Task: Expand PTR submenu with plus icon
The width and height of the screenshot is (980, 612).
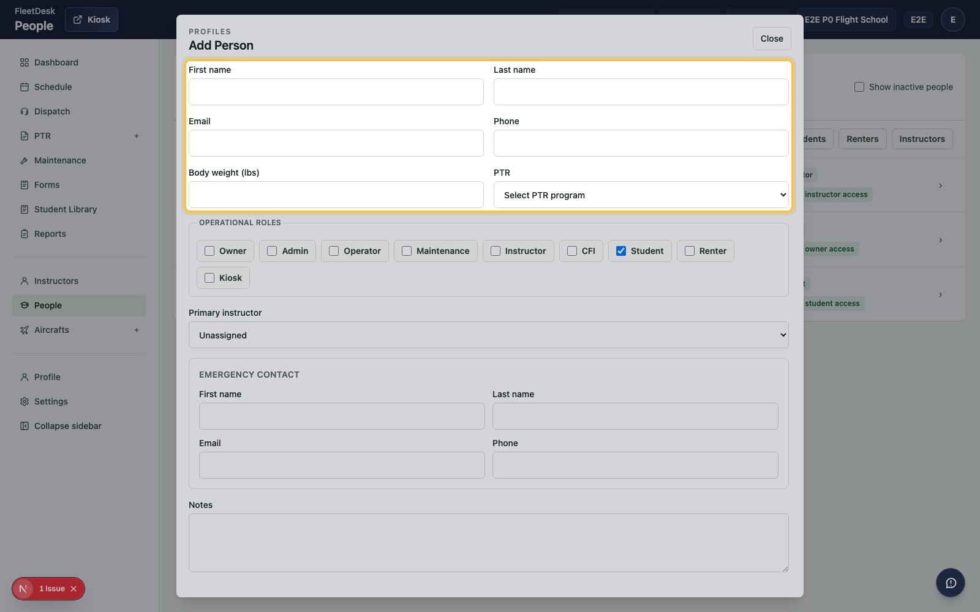Action: [x=137, y=136]
